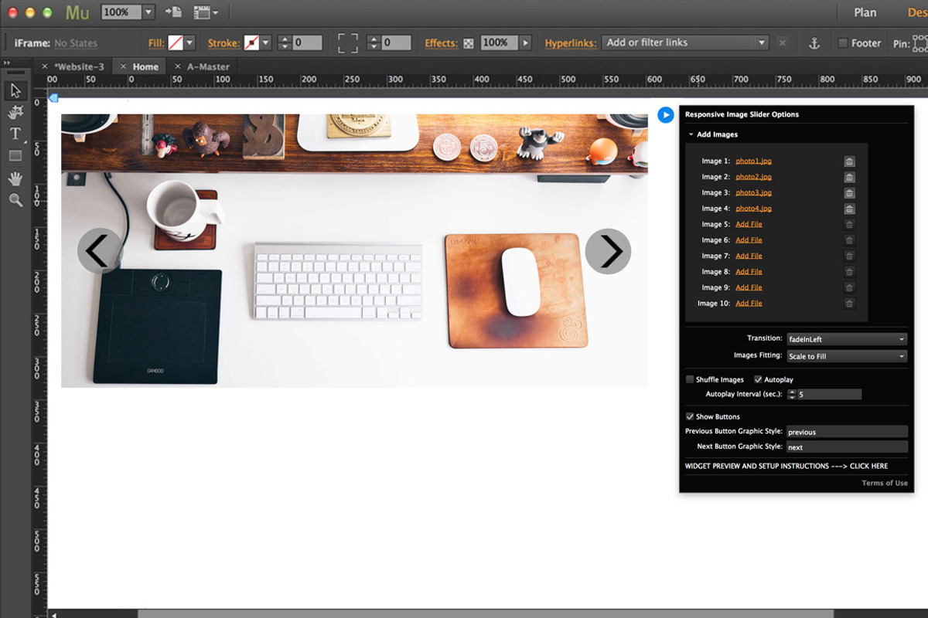Click the next slide arrow on slider
928x618 pixels.
coord(608,251)
